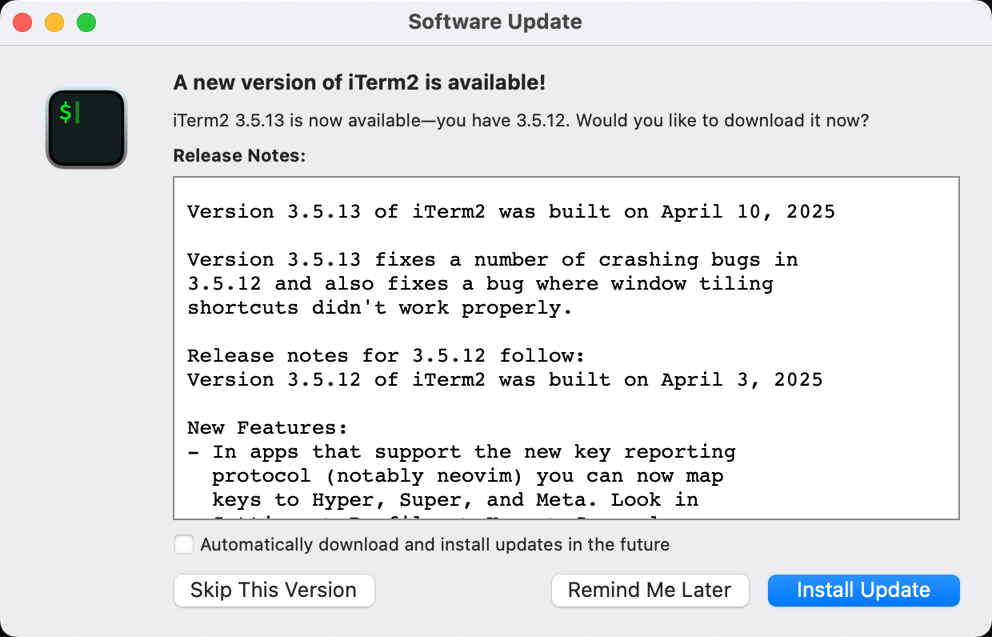Screen dimensions: 992x637
Task: Minimize the window with the yellow button
Action: tap(54, 22)
